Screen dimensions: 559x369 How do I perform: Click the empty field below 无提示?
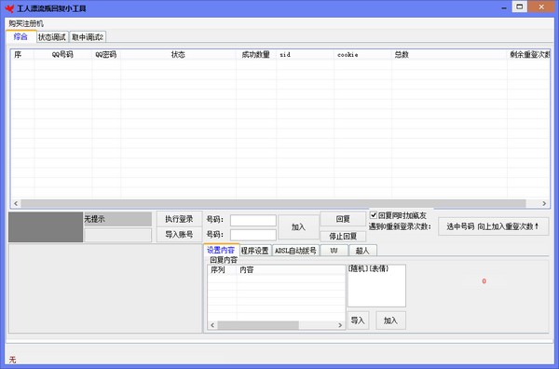pos(117,235)
